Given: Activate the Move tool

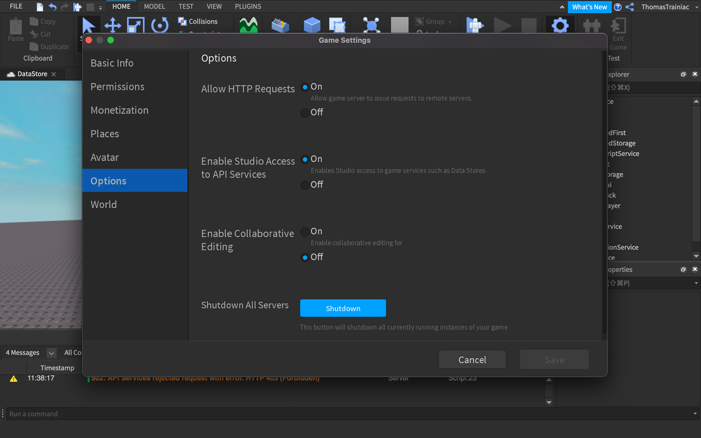Looking at the screenshot, I should pos(112,25).
